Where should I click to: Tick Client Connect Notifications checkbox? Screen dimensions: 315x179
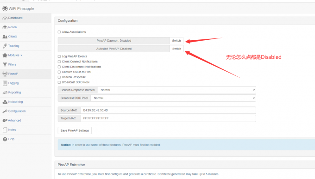[59, 62]
